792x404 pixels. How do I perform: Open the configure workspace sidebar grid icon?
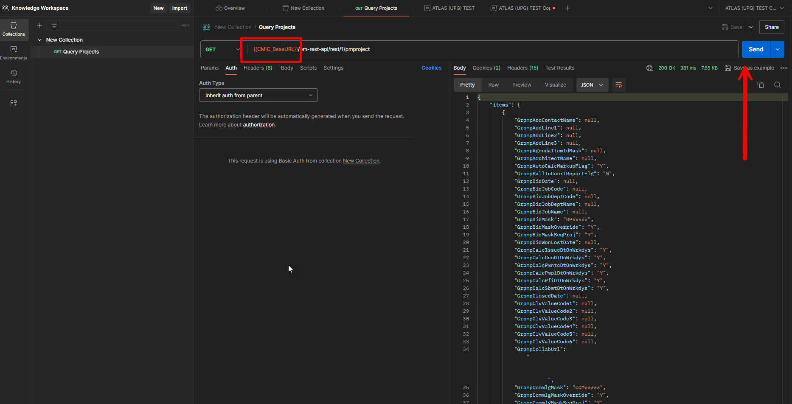(14, 103)
